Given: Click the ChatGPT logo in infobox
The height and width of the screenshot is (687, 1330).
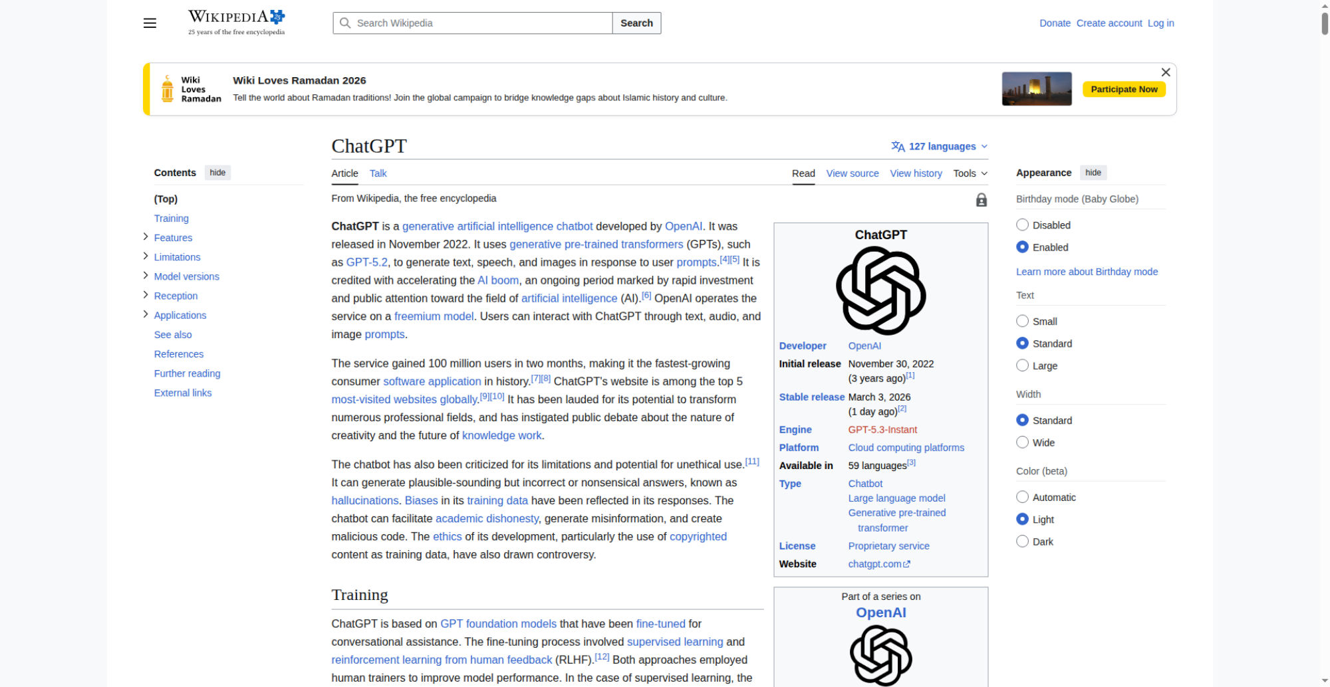Looking at the screenshot, I should pos(880,290).
